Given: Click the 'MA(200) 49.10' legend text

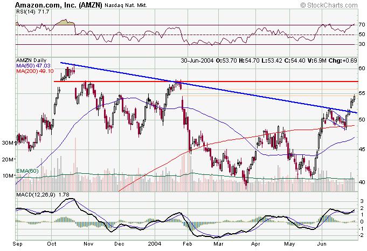Looking at the screenshot, I should 35,71.
